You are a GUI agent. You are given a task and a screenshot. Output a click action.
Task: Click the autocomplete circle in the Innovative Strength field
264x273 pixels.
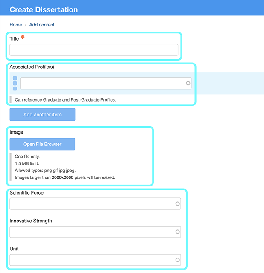pos(178,232)
